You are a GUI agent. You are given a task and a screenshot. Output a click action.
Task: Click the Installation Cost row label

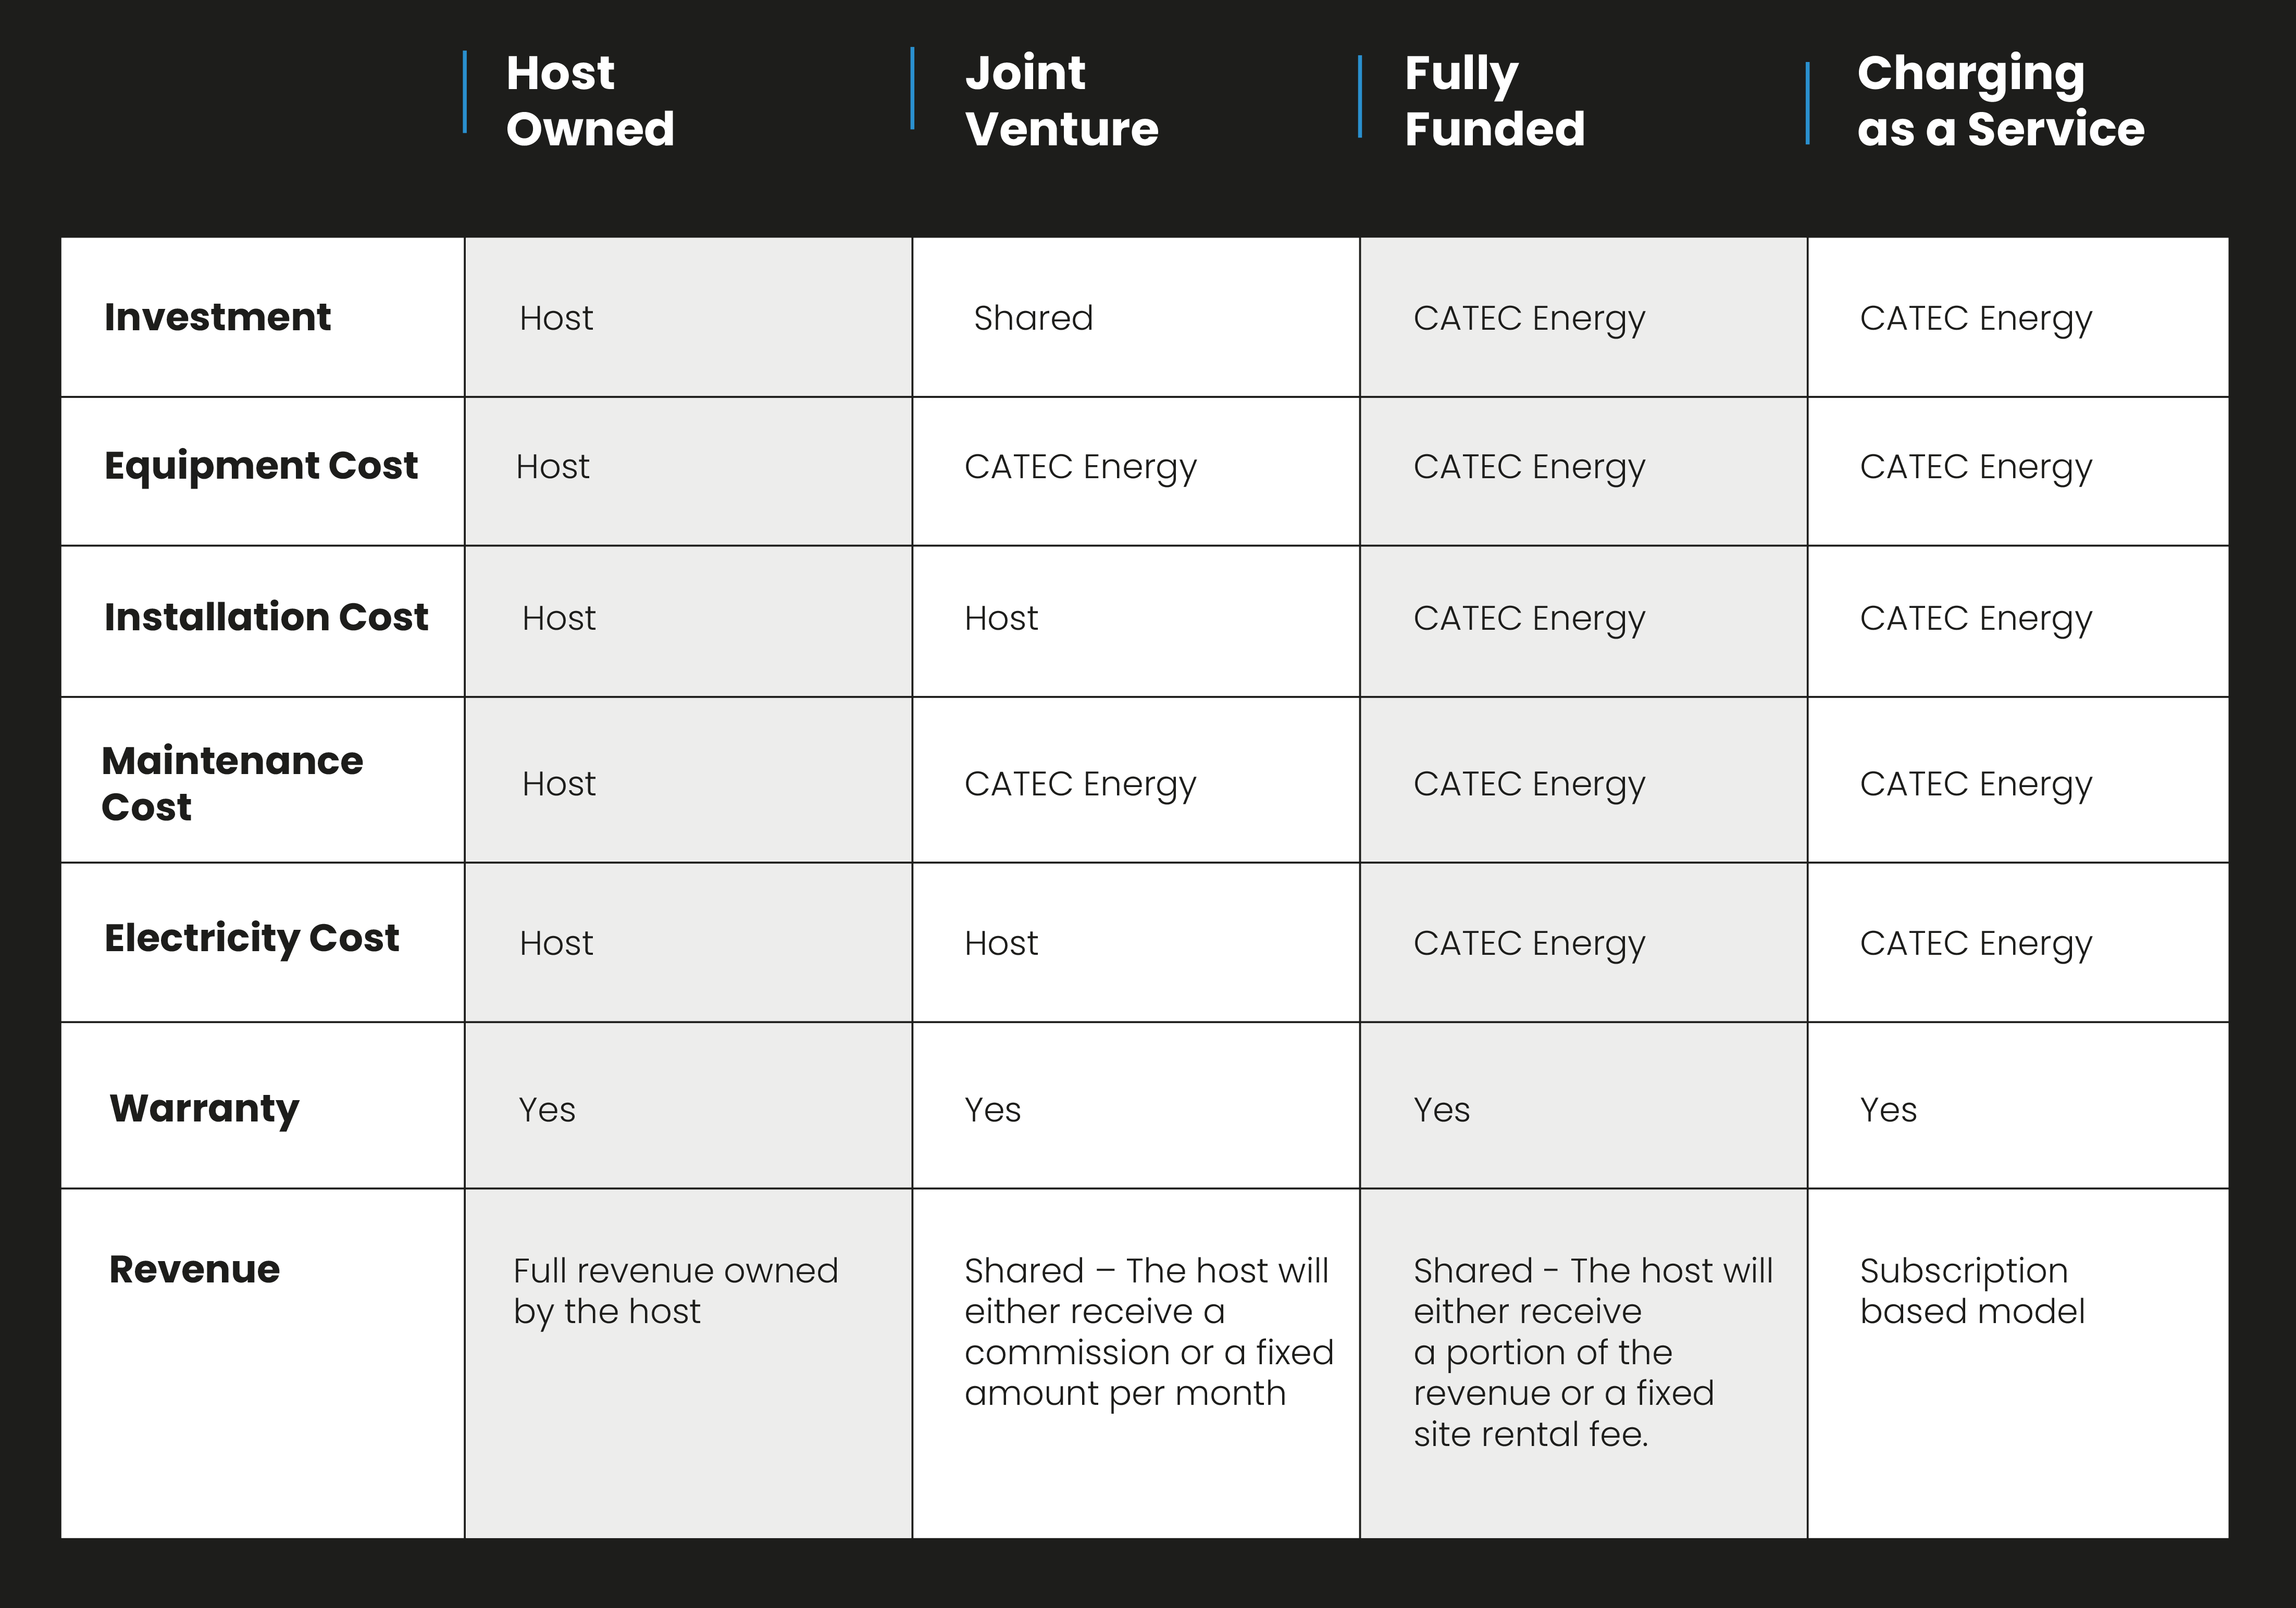coord(266,617)
